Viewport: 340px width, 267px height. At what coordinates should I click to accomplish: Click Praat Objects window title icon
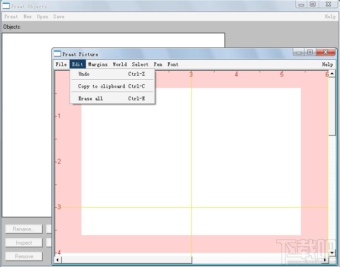coord(6,5)
